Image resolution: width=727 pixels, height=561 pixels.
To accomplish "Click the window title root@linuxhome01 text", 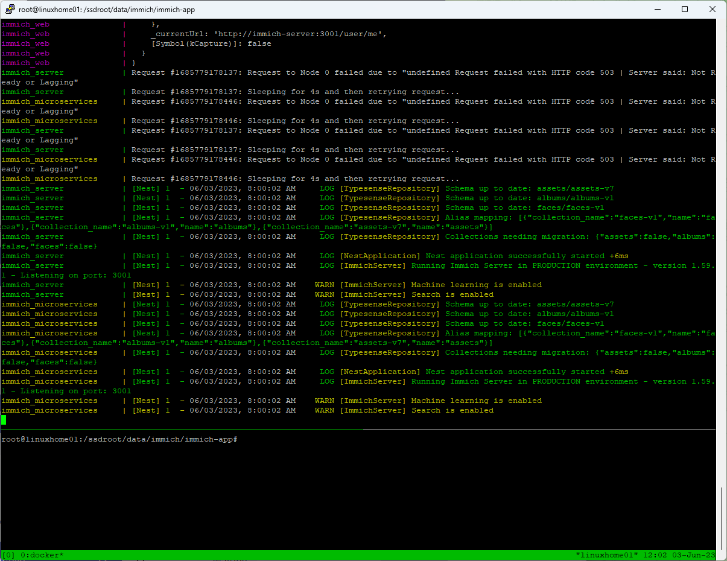I will [x=107, y=10].
